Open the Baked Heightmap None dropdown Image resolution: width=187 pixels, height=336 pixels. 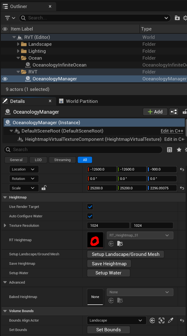pyautogui.click(x=140, y=292)
